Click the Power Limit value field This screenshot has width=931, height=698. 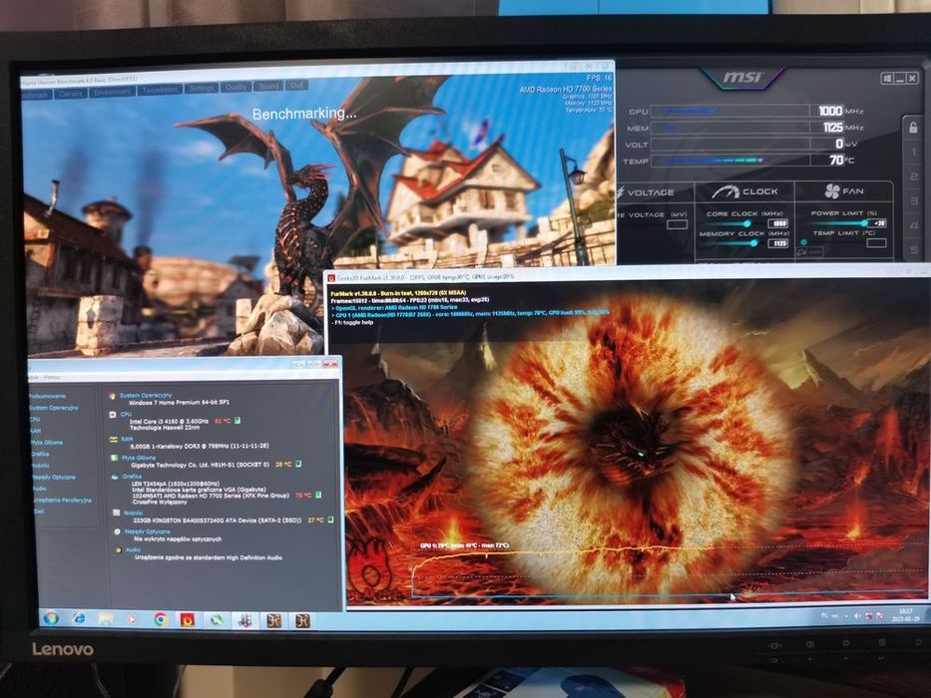point(877,223)
